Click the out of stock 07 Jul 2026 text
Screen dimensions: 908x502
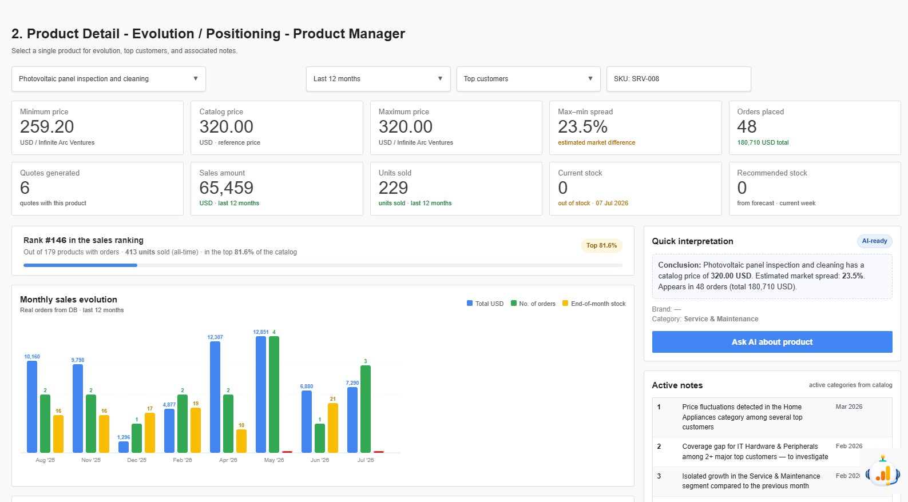(x=593, y=203)
